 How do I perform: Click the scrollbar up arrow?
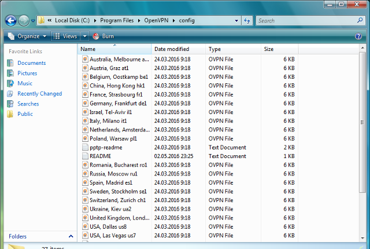pos(362,48)
